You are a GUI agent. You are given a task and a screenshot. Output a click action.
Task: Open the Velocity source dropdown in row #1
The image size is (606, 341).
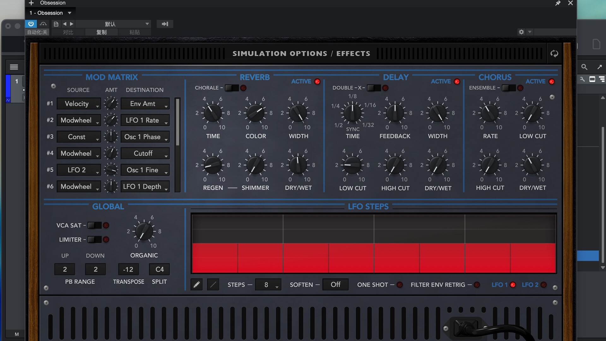(x=79, y=104)
